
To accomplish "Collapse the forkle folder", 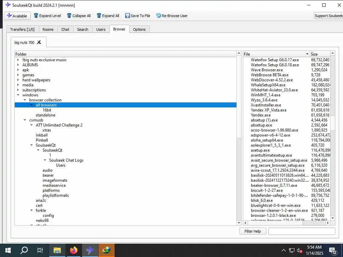I will tap(31, 210).
